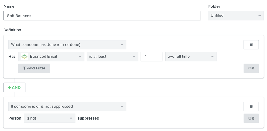The image size is (267, 131).
Task: Delete the Bounced Email condition via trash icon
Action: (251, 45)
